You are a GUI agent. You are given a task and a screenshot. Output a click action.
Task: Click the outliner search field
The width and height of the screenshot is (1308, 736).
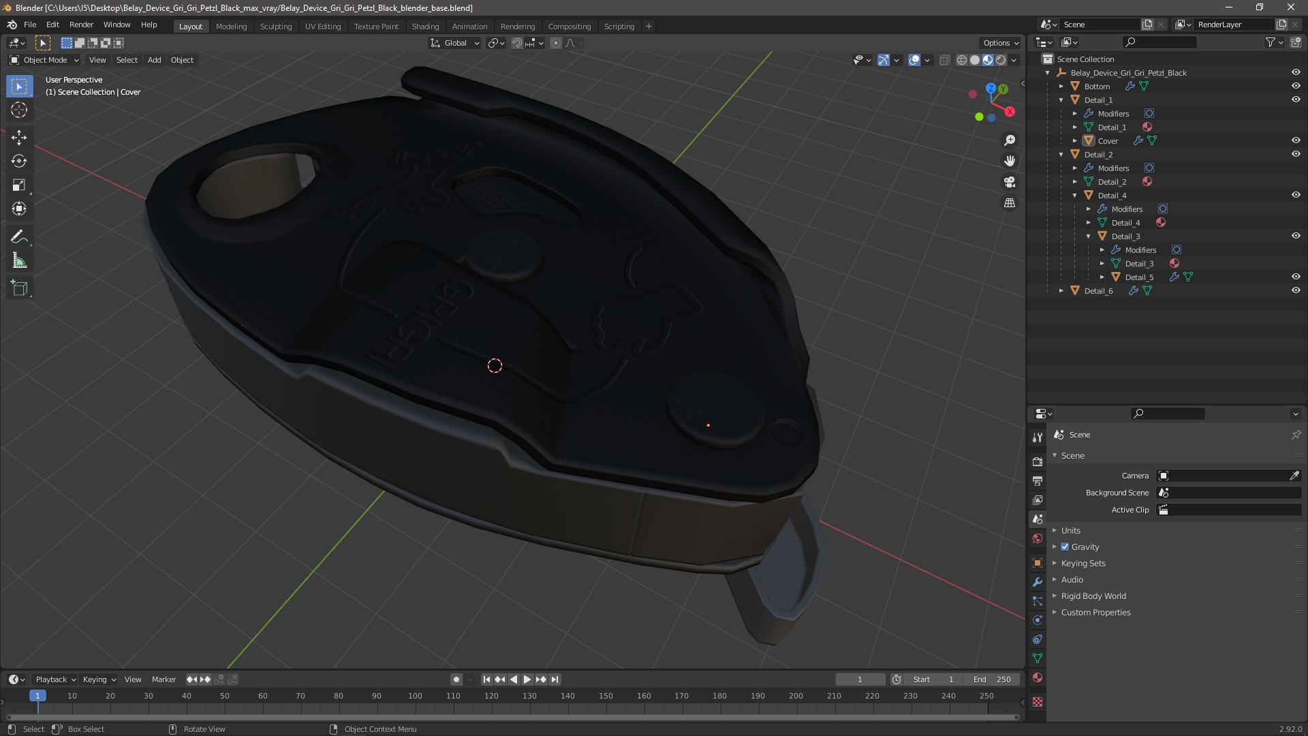(x=1159, y=42)
